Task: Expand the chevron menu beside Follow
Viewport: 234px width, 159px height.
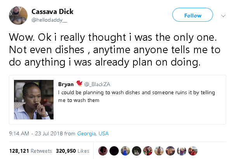Action: click(223, 16)
